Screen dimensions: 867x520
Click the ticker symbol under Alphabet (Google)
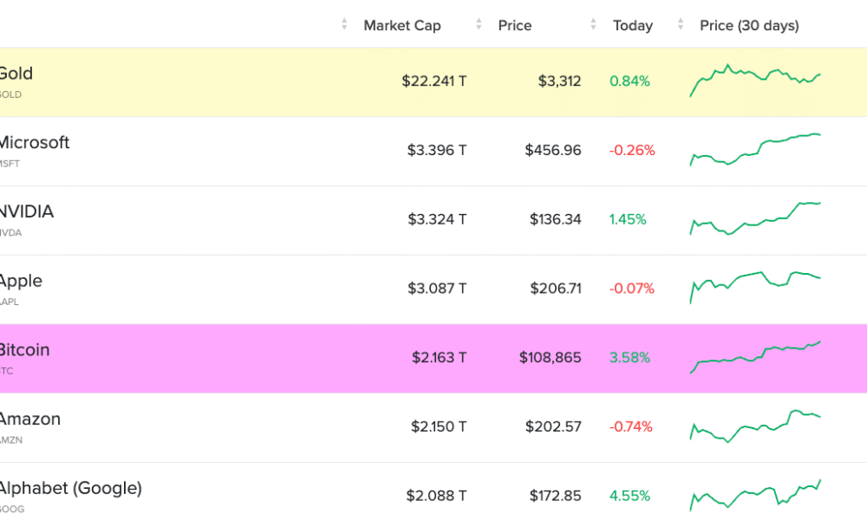[12, 509]
